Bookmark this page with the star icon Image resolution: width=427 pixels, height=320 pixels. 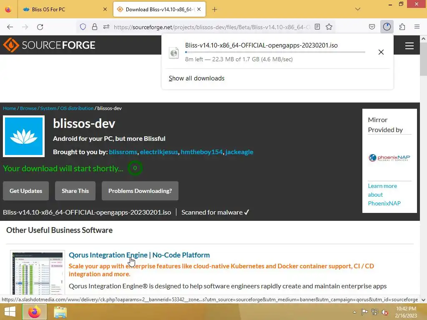click(329, 27)
